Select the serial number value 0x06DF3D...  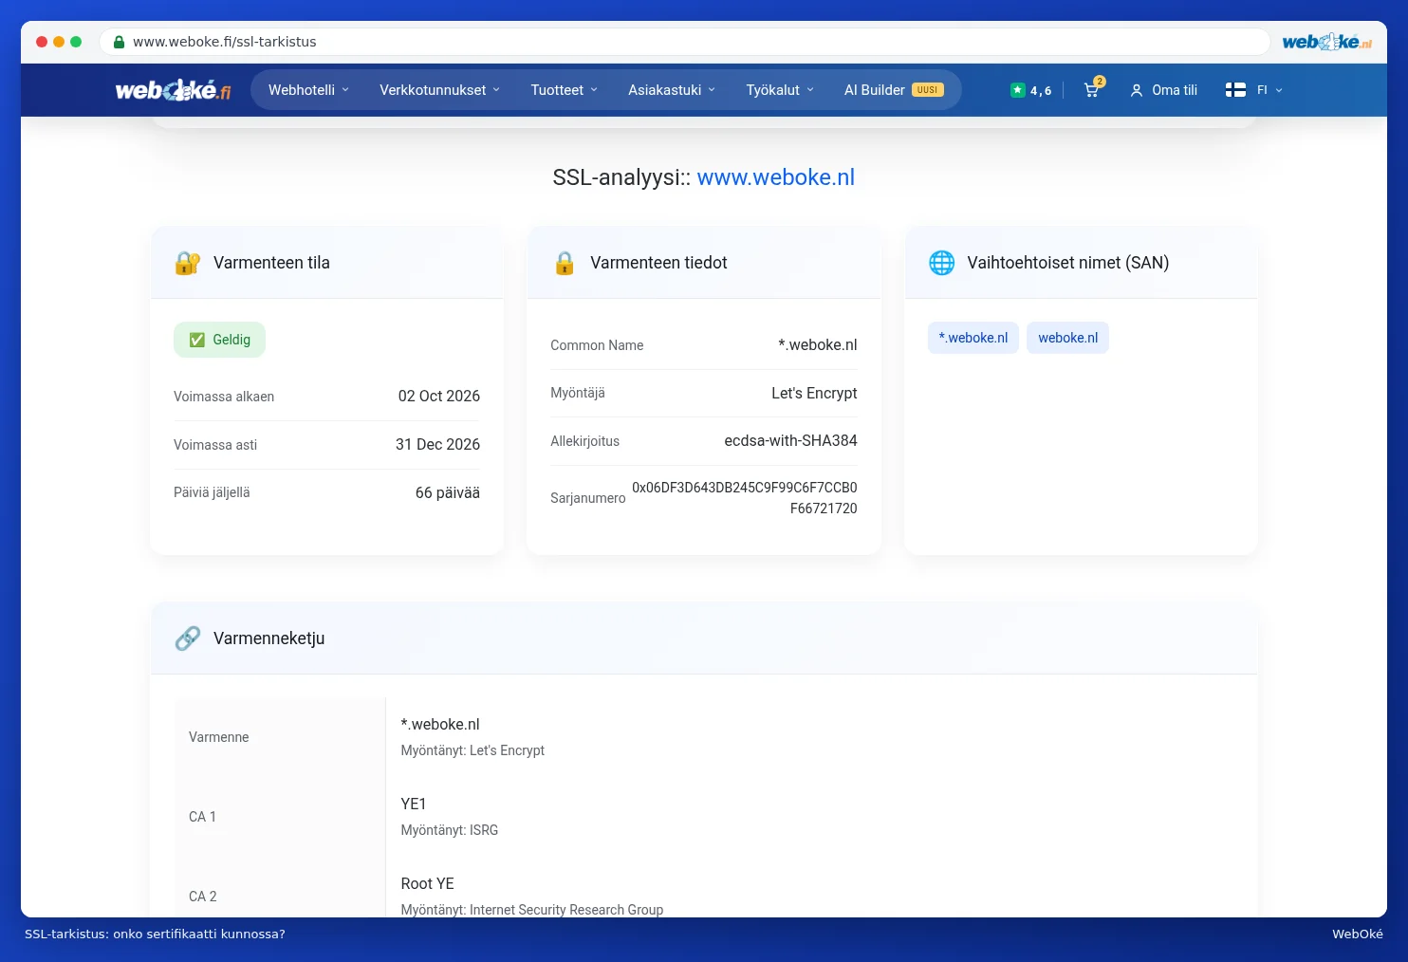point(745,498)
